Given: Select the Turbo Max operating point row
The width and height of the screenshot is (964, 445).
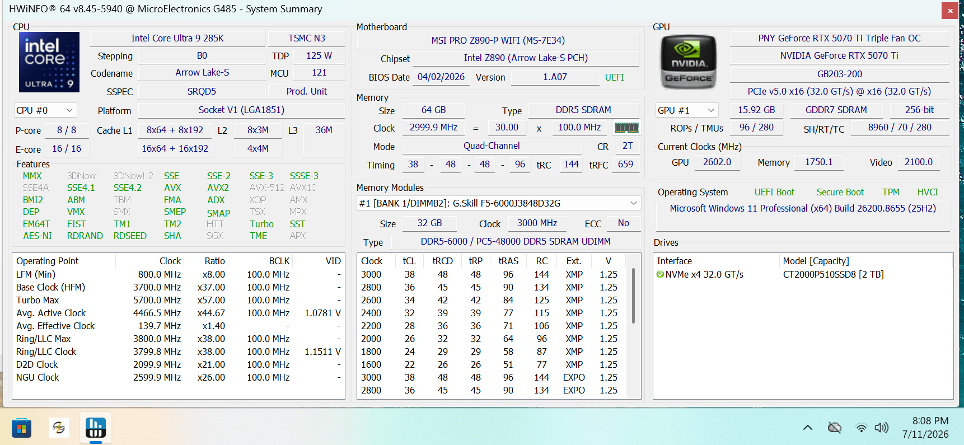Looking at the screenshot, I should (x=179, y=300).
